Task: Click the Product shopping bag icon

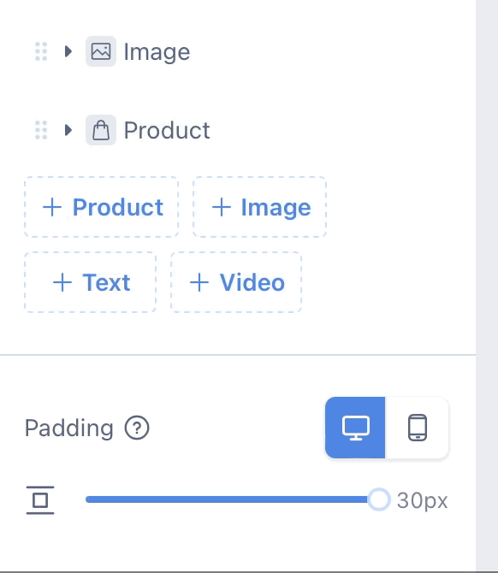Action: (x=101, y=130)
